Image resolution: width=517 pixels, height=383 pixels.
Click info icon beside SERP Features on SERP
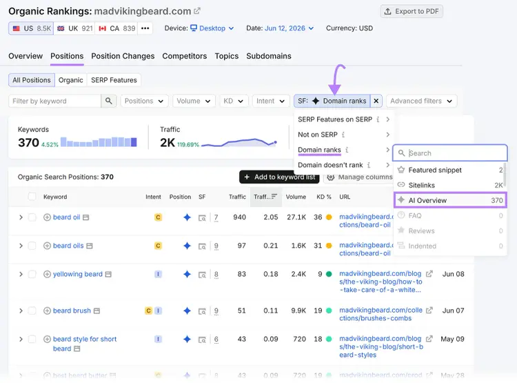[x=378, y=119]
